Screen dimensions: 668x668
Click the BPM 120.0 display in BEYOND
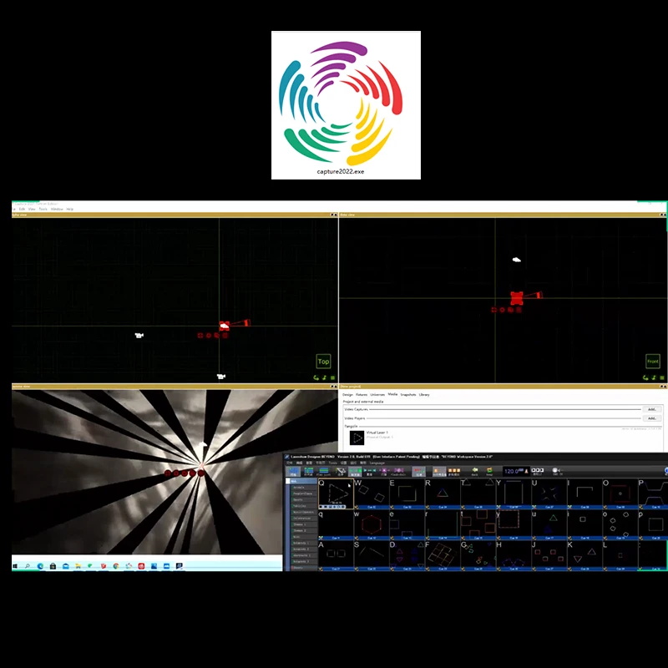(x=513, y=471)
